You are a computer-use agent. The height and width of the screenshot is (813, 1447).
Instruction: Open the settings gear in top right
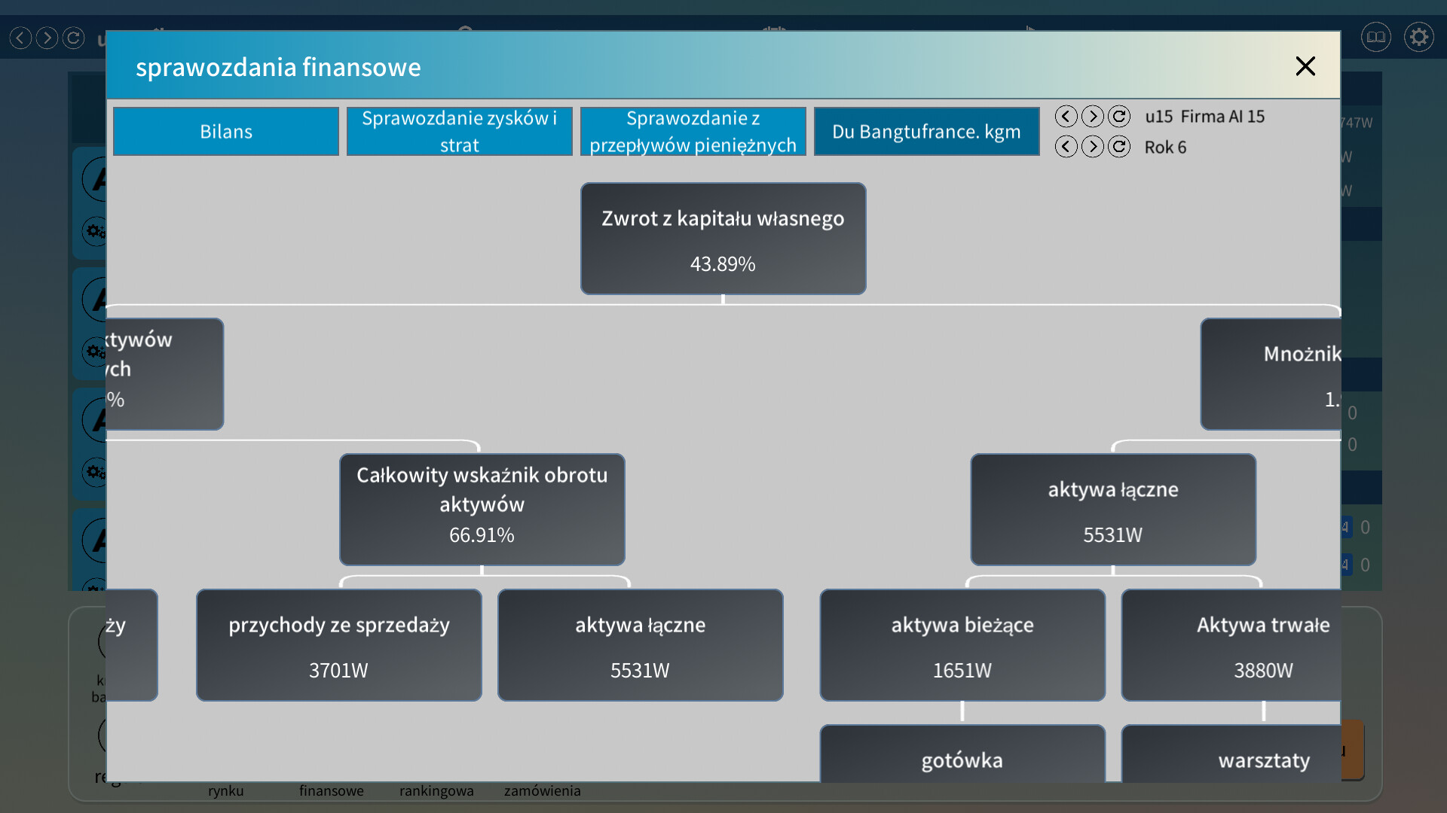click(1418, 37)
